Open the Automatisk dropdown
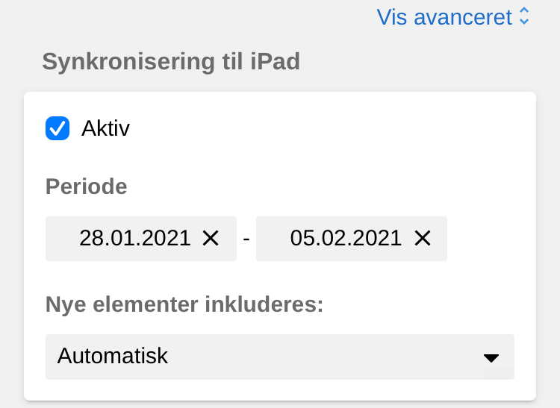 279,357
